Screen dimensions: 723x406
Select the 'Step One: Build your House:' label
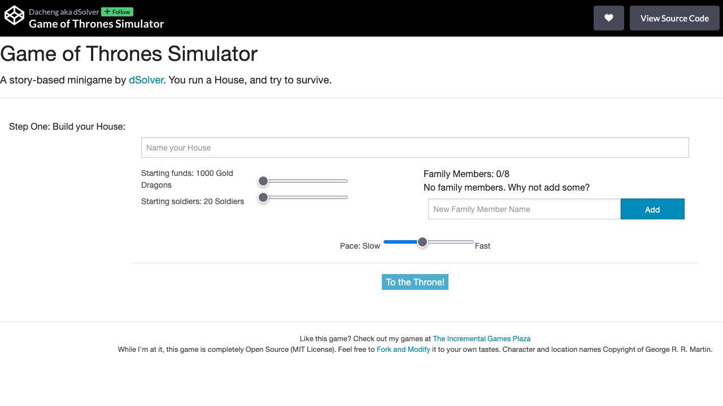tap(67, 127)
